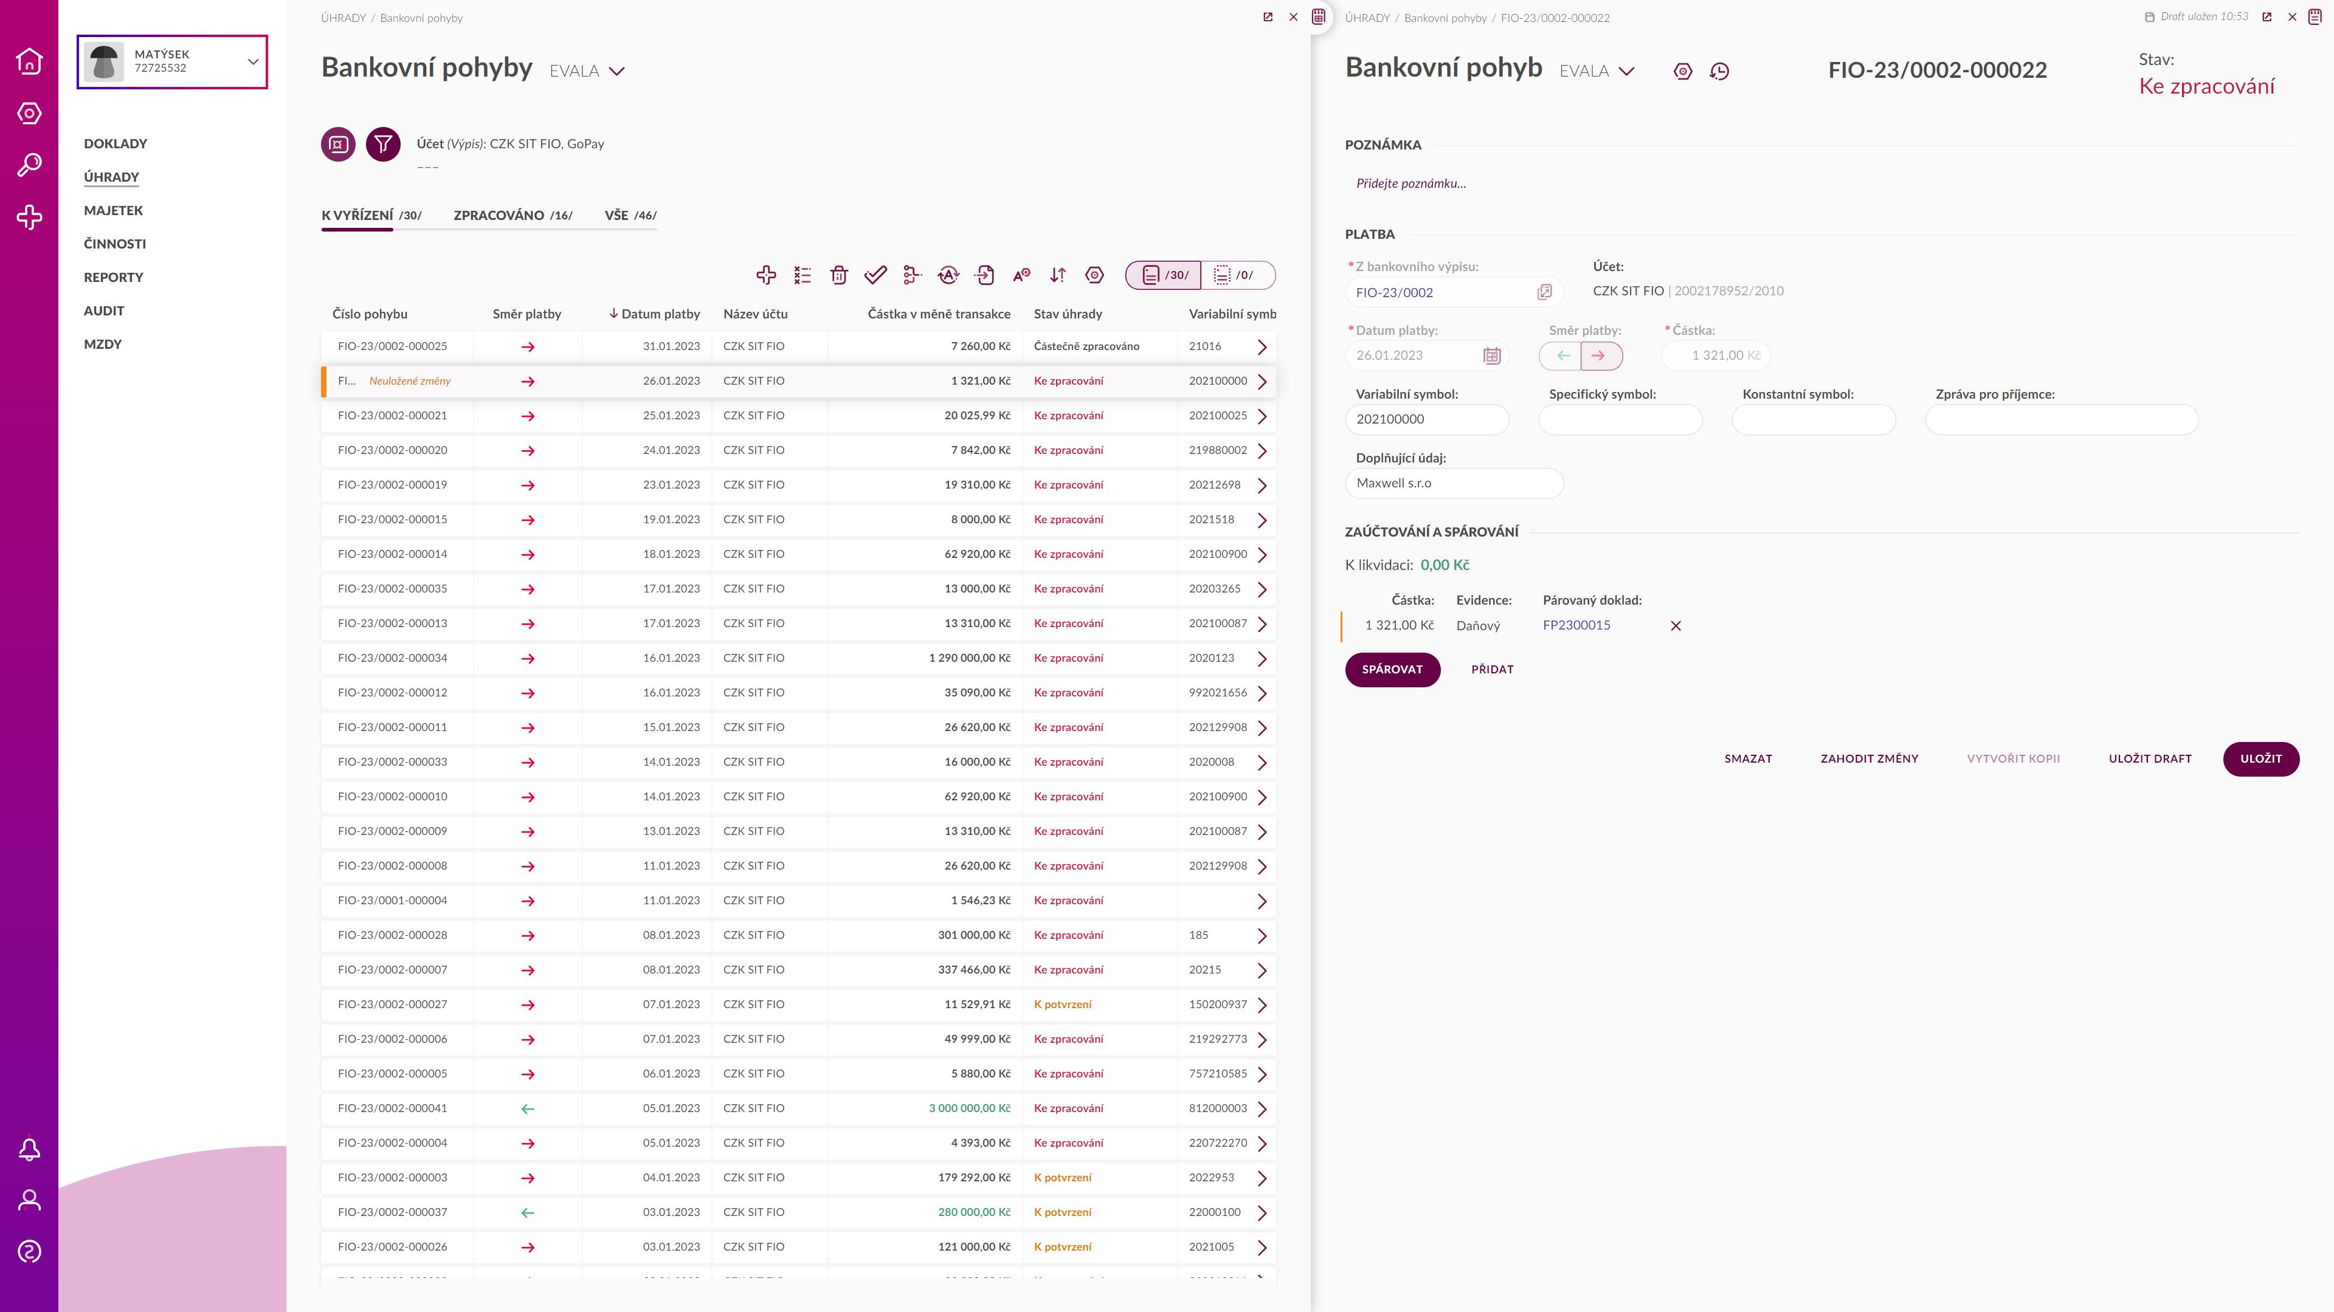This screenshot has width=2334, height=1312.
Task: Open MAJETEK menu section
Action: 113,211
